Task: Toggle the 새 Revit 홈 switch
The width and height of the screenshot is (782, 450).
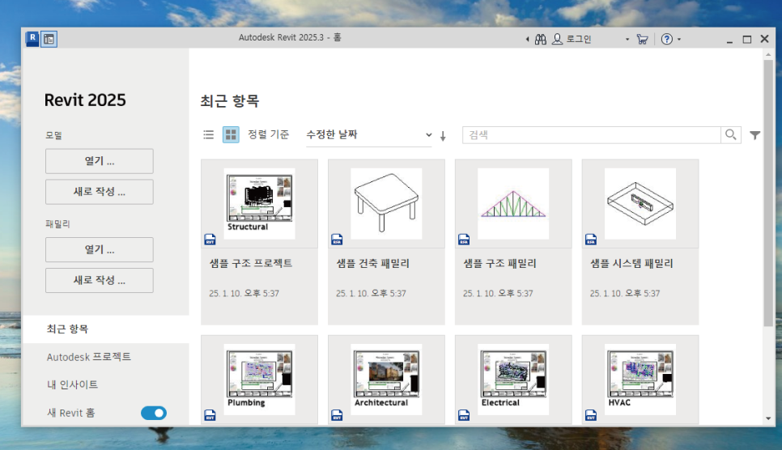Action: (154, 413)
